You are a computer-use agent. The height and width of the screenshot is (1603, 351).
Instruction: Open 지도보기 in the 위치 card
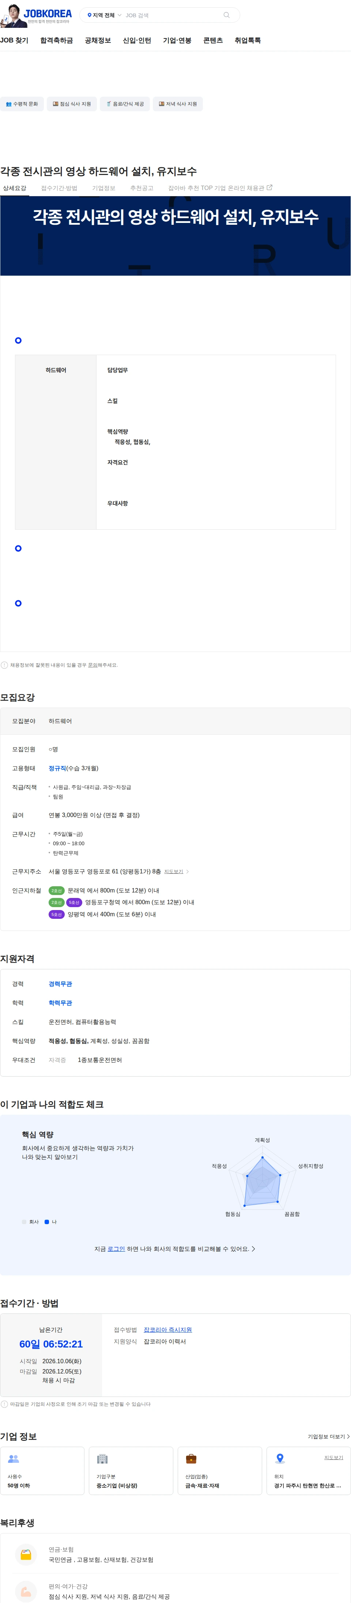333,1457
